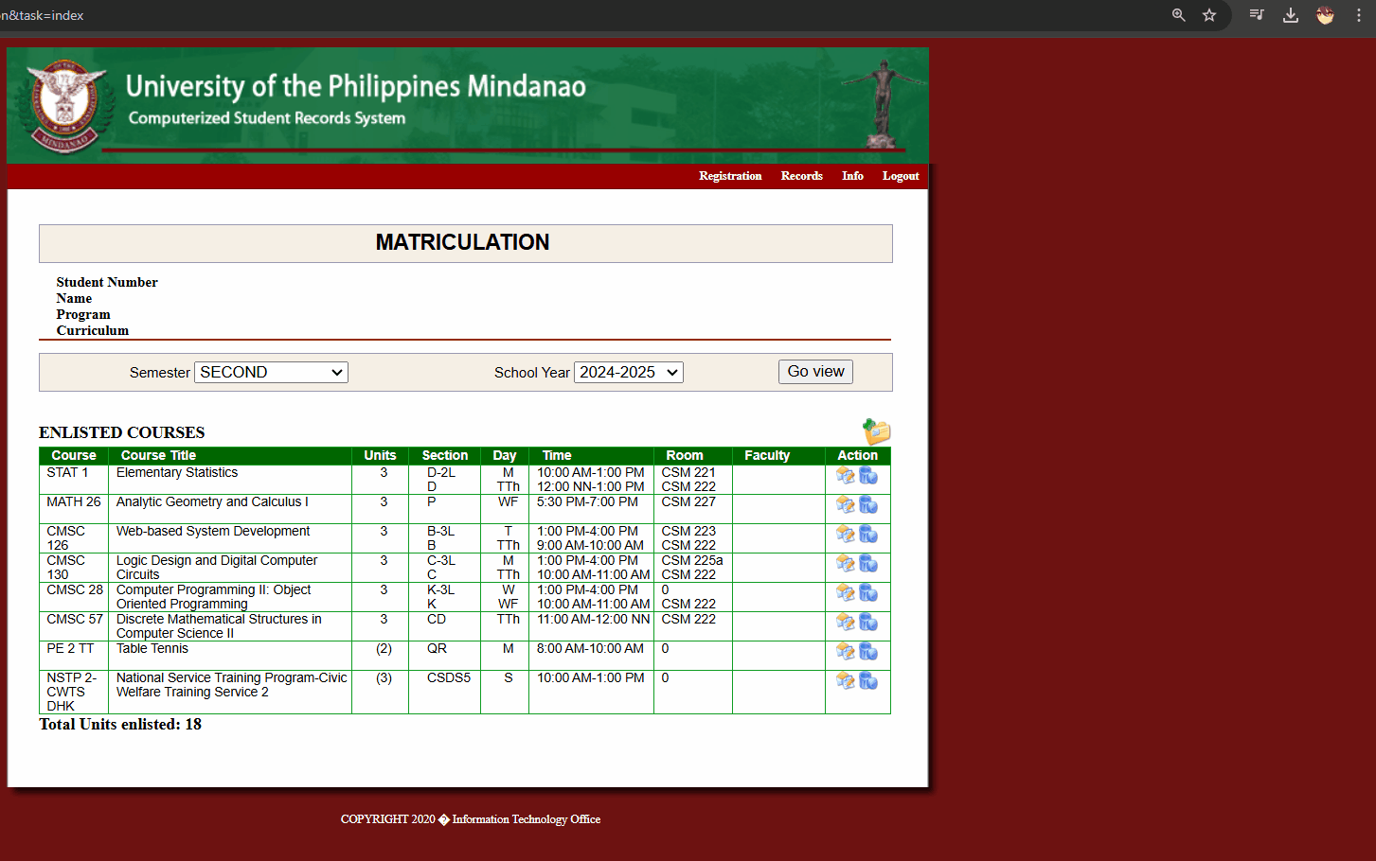Open the Registration menu
1376x861 pixels.
coord(730,176)
